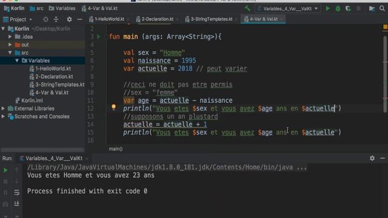388x218 pixels.
Task: Collapse the src folder
Action: [10, 53]
